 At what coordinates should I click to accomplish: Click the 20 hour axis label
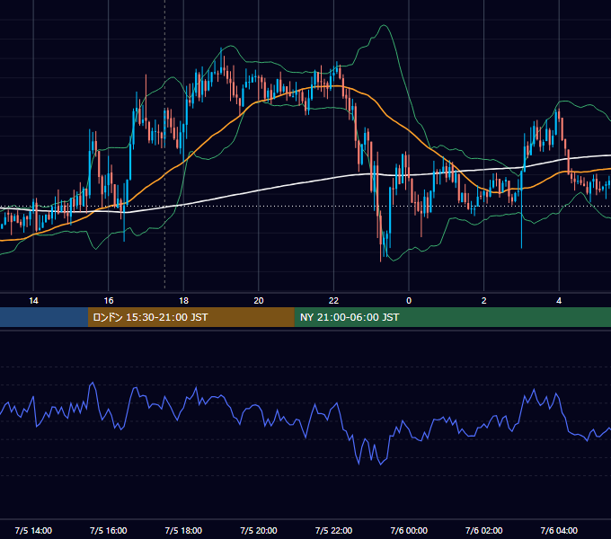[x=259, y=301]
